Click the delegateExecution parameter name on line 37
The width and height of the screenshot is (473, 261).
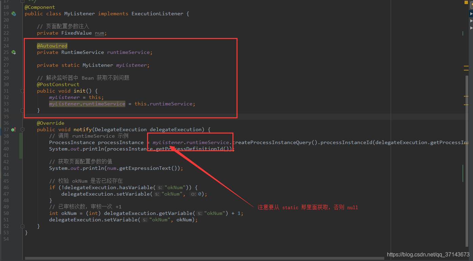point(176,129)
